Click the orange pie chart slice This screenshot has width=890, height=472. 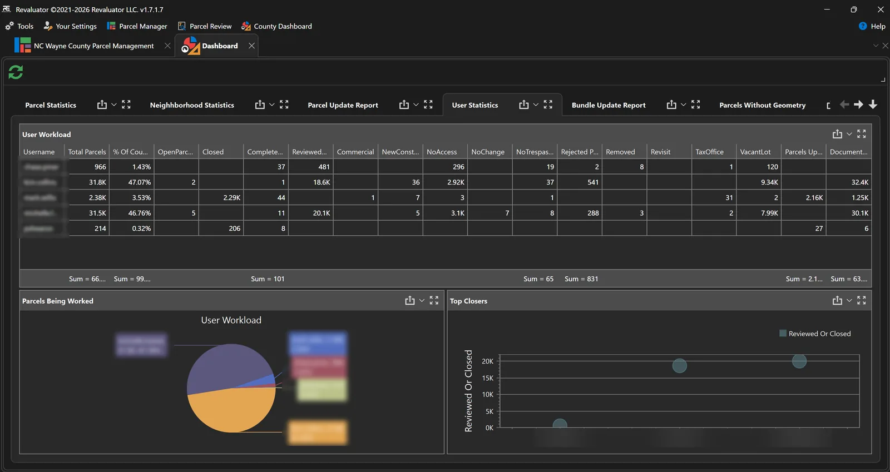(231, 410)
